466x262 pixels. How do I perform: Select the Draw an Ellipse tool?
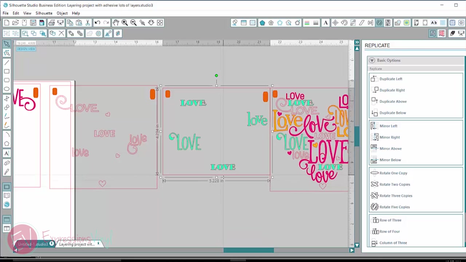(7, 89)
